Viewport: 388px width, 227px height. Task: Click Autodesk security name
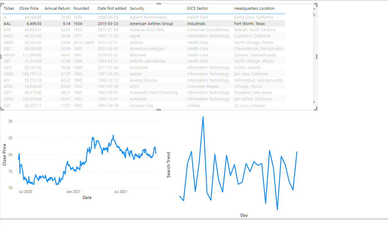pos(138,99)
